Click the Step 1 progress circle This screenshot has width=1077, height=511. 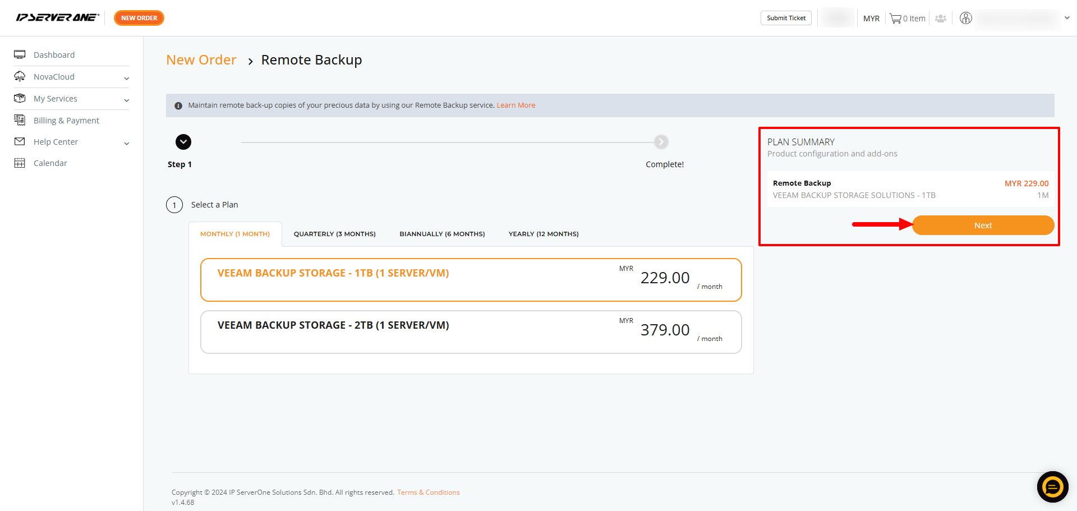pos(183,142)
